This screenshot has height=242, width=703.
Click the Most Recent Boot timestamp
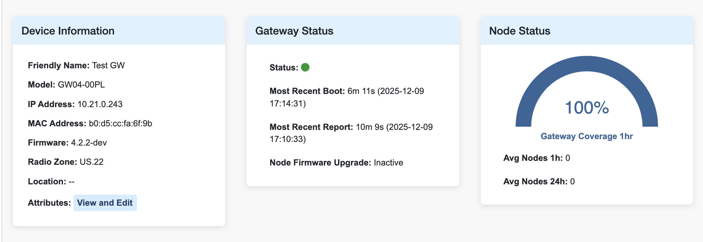coord(385,91)
